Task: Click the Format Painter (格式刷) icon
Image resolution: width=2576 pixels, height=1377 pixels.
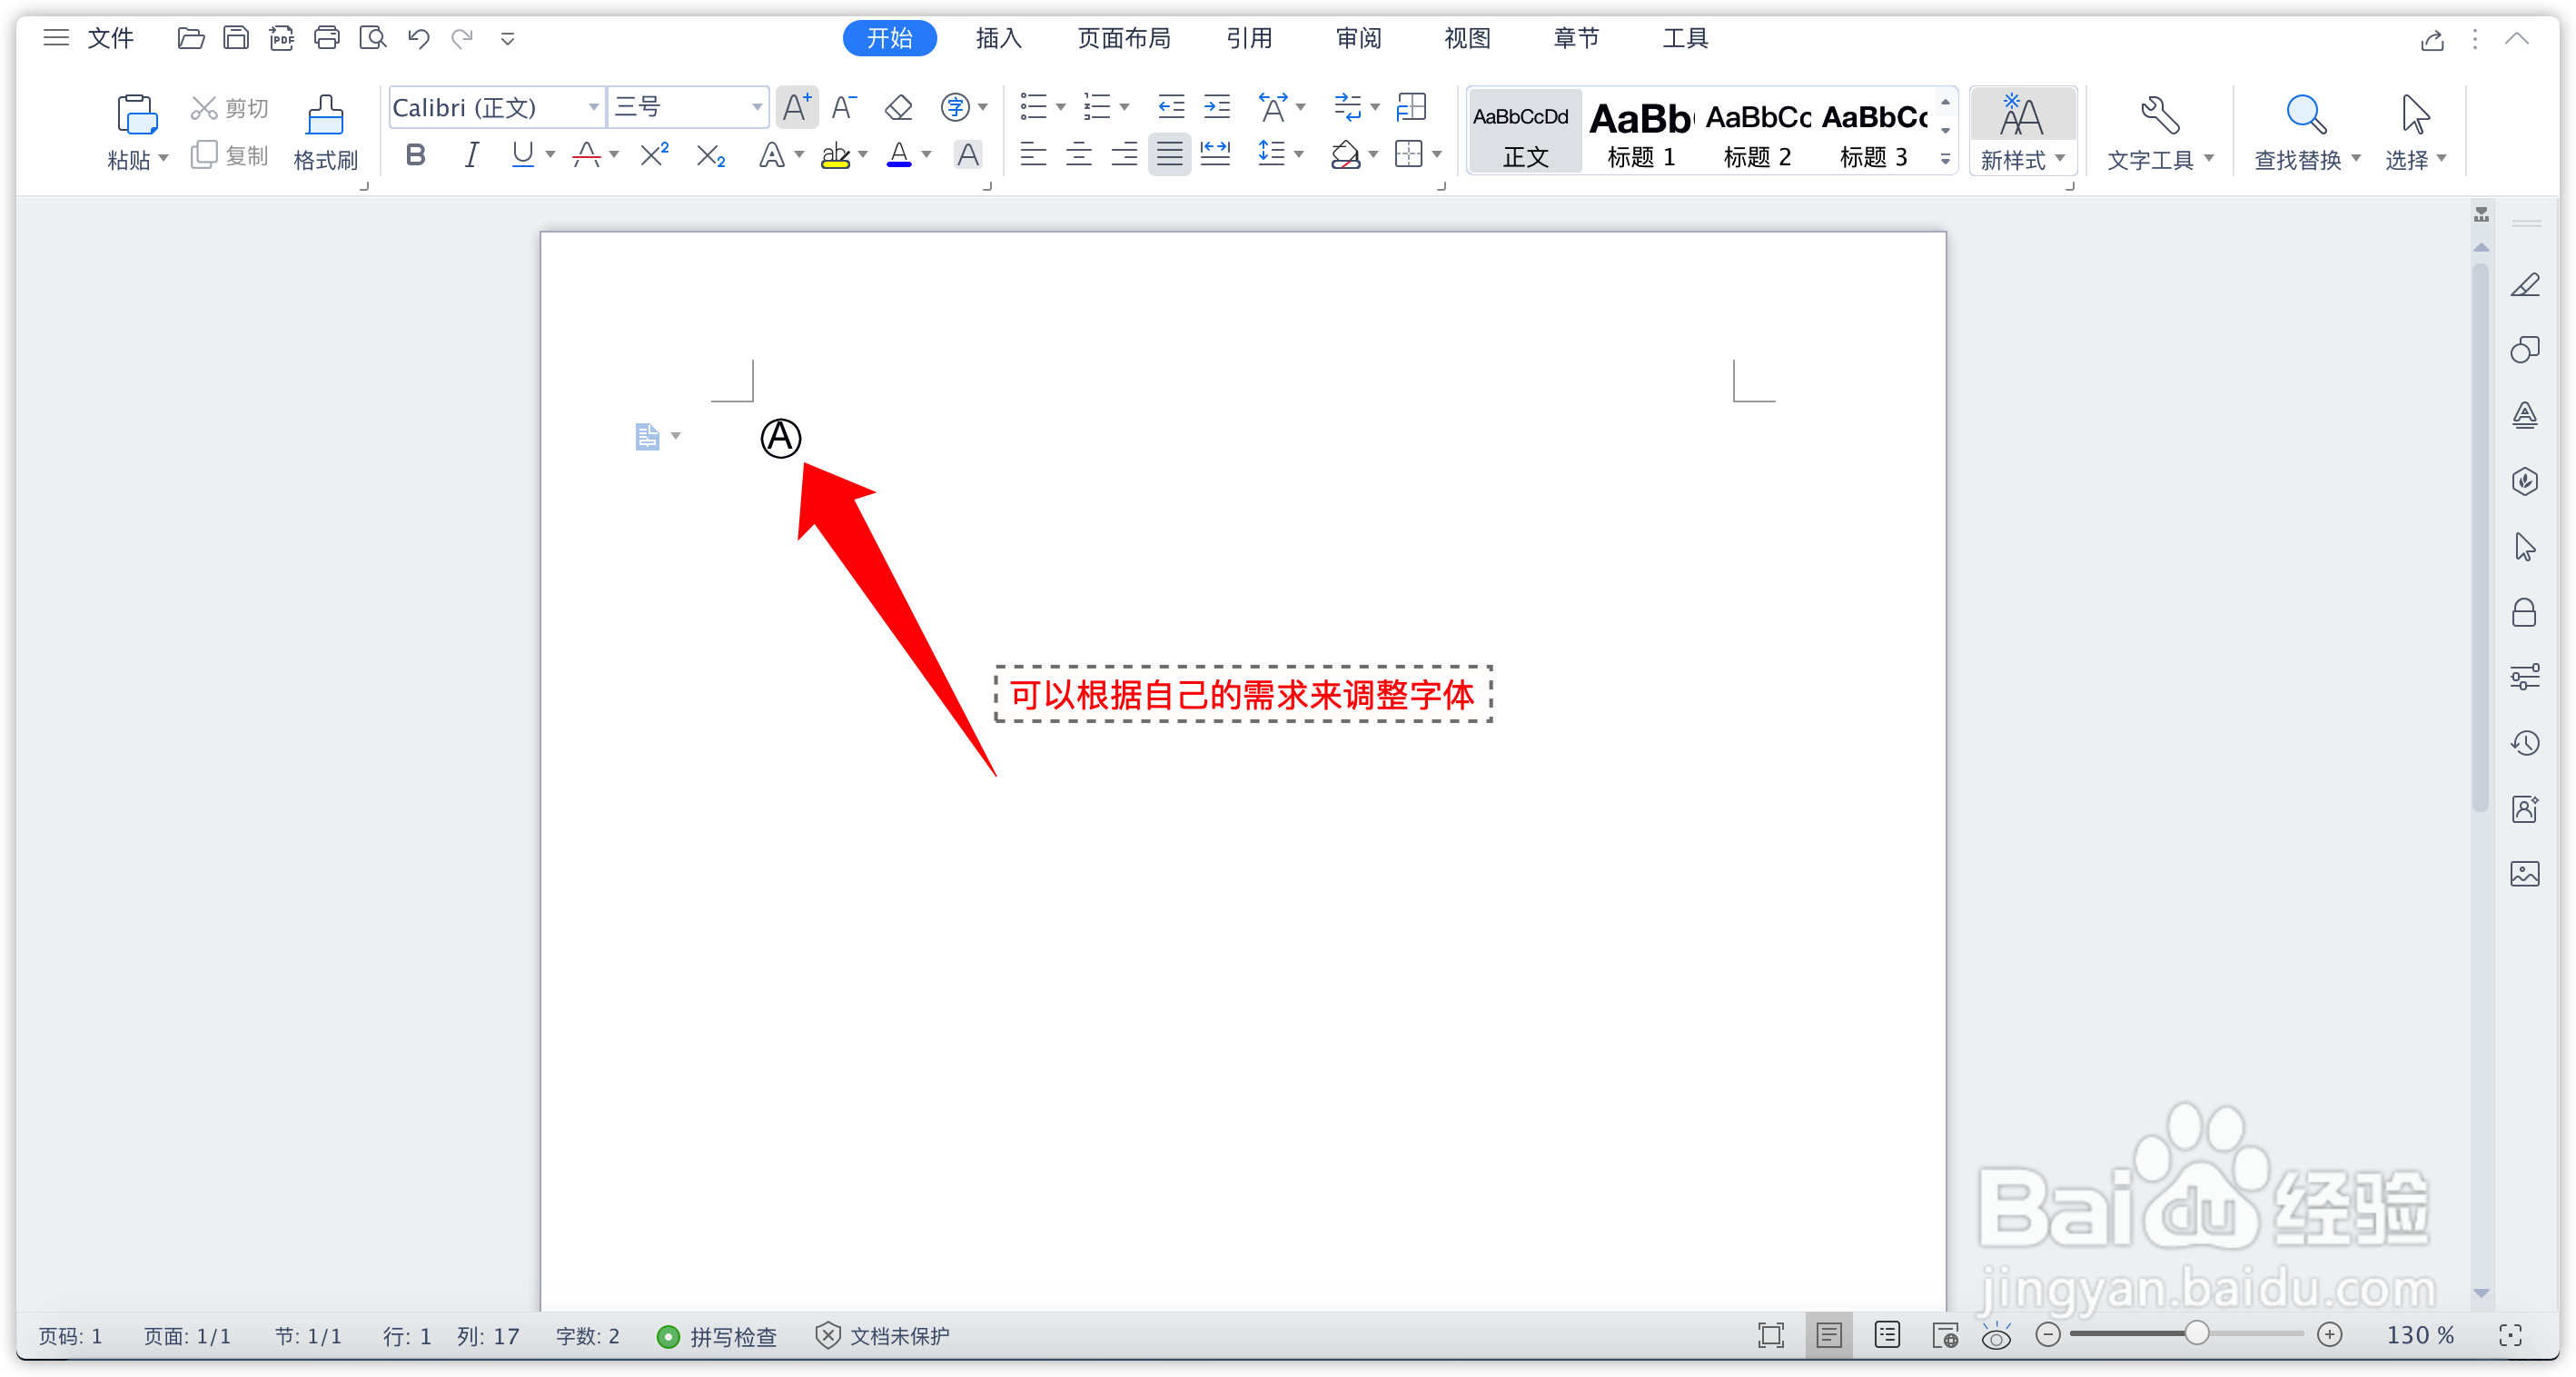Action: [x=325, y=116]
